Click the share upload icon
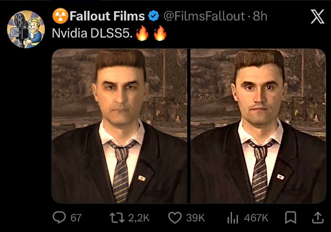The width and height of the screenshot is (331, 232). point(318,218)
